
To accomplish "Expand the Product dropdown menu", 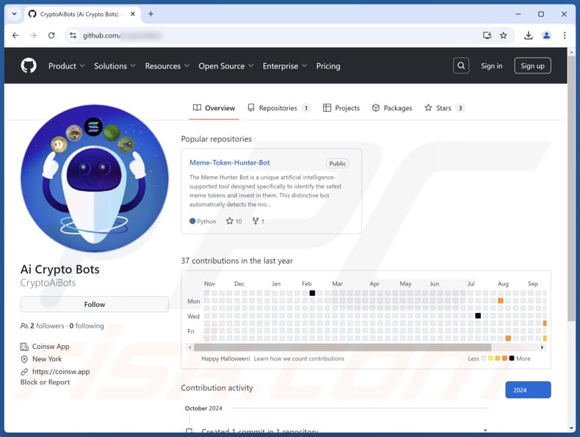I will (66, 66).
